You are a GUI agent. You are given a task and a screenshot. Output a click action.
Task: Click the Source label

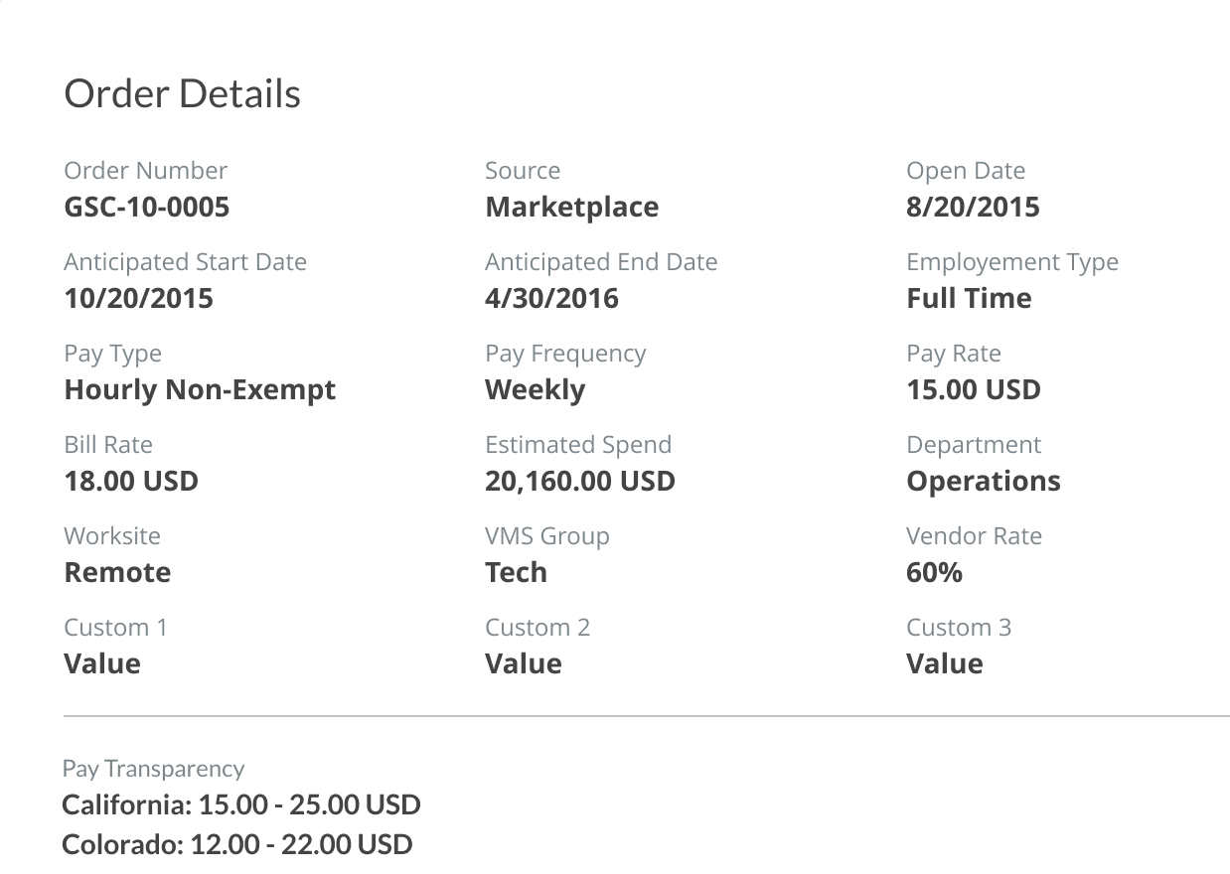[523, 171]
